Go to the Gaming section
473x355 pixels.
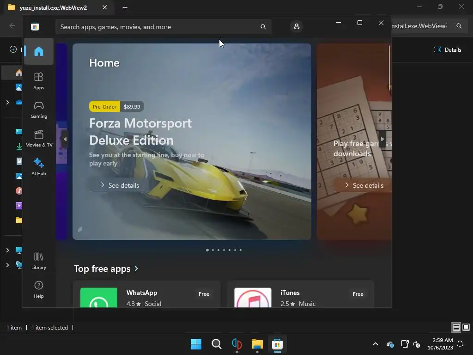click(x=39, y=110)
